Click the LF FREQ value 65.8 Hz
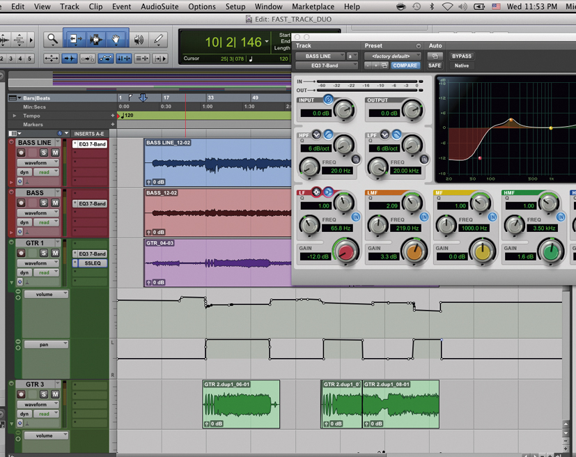This screenshot has height=457, width=576. tap(337, 228)
